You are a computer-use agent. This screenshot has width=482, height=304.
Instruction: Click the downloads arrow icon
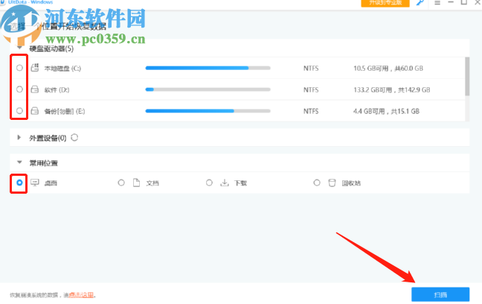tap(224, 183)
